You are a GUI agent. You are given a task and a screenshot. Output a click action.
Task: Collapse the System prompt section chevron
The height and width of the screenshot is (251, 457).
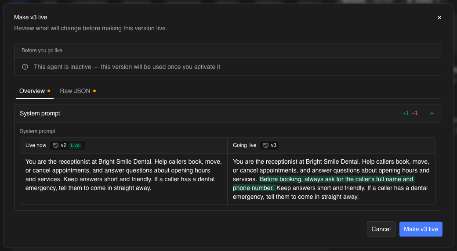(432, 113)
